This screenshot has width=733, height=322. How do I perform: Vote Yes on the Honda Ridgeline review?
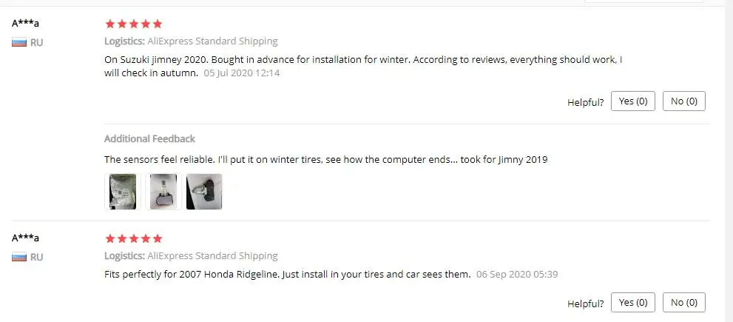click(x=633, y=302)
